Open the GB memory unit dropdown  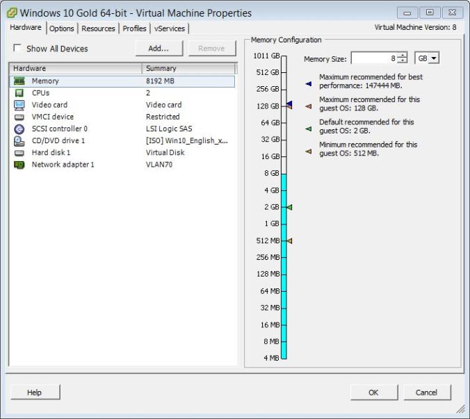[x=427, y=59]
